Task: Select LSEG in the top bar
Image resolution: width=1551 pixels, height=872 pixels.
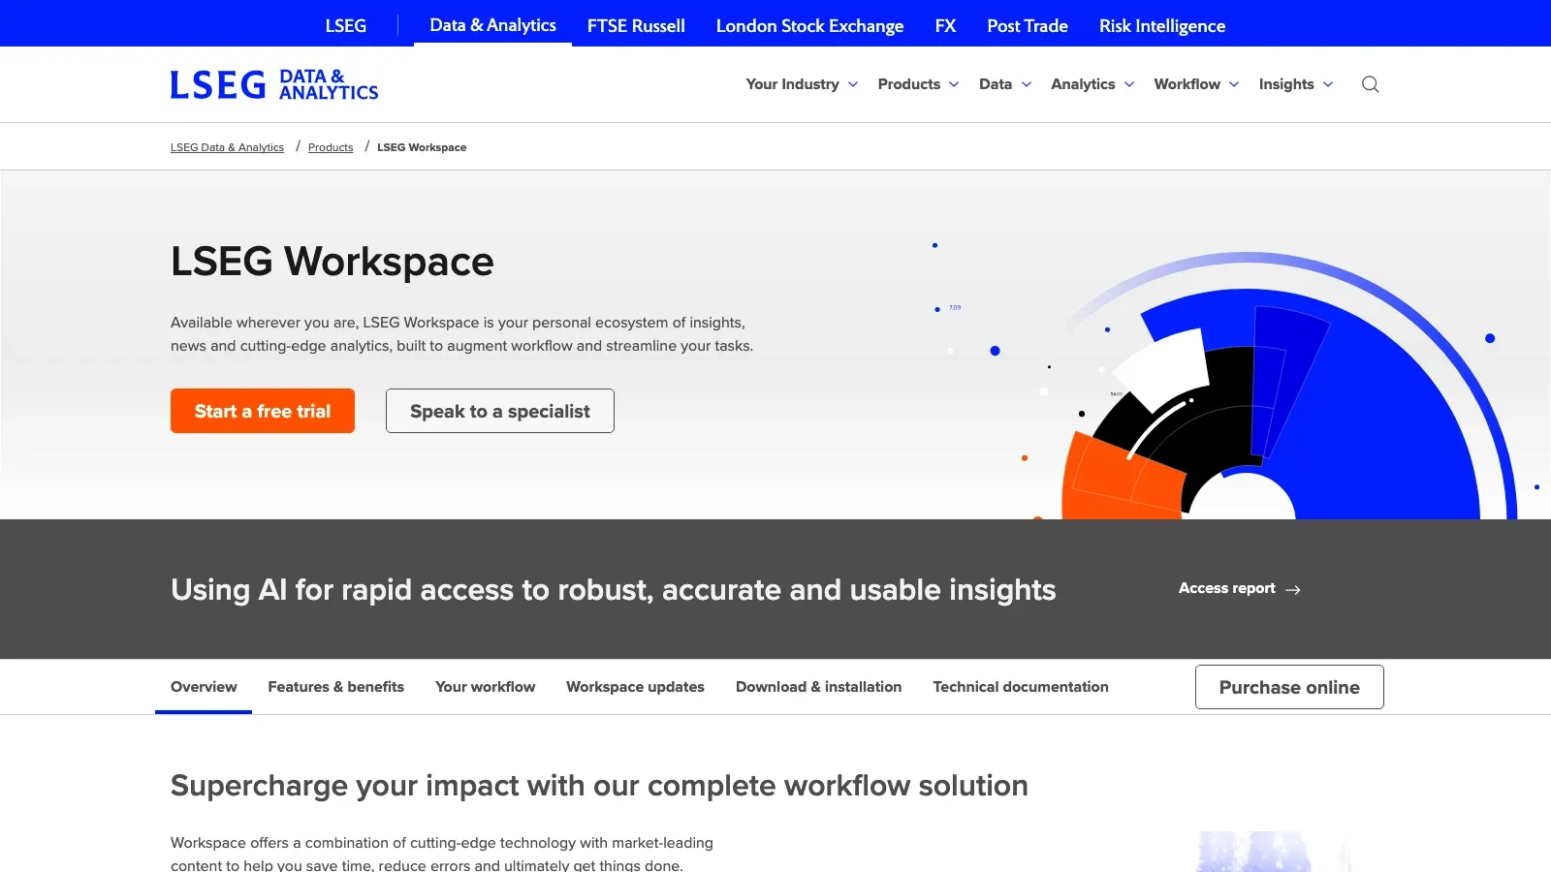Action: (x=346, y=26)
